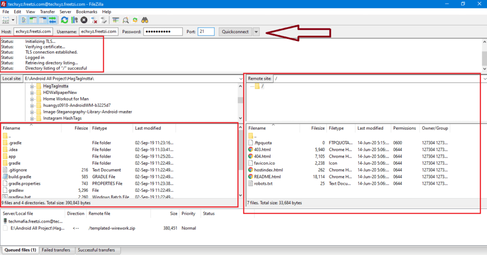
Task: Select the .idea local folder icon
Action: click(x=5, y=150)
